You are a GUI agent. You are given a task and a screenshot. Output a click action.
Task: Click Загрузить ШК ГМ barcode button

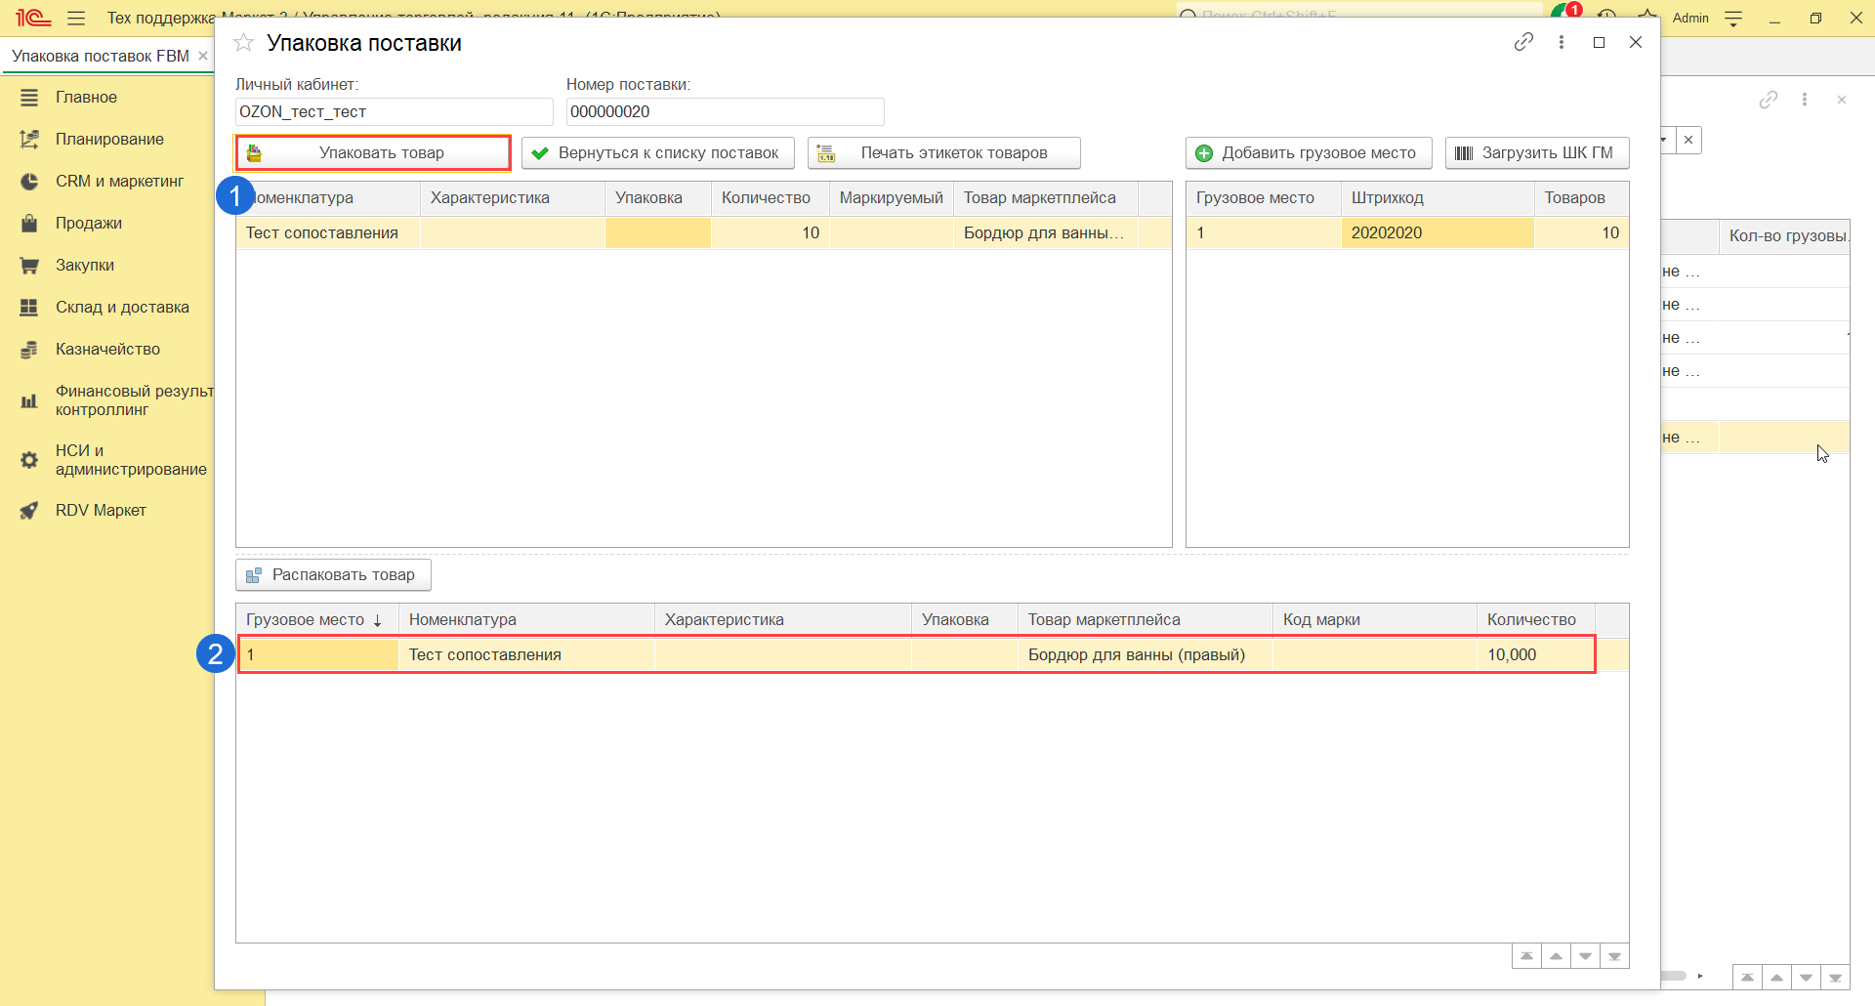click(x=1536, y=153)
